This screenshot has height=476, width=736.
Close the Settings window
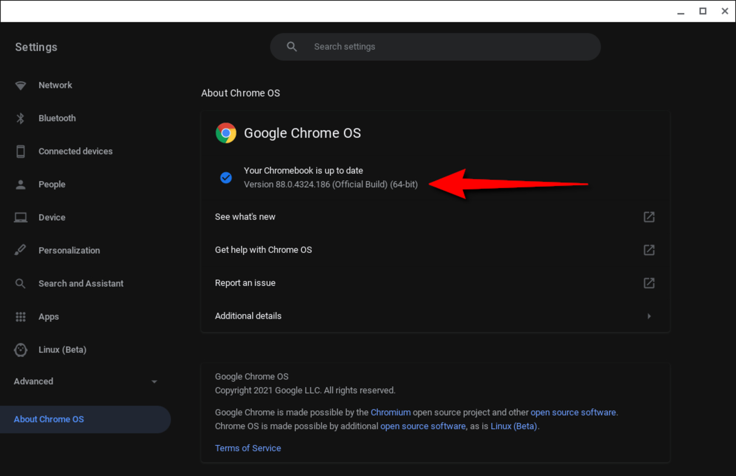[725, 11]
